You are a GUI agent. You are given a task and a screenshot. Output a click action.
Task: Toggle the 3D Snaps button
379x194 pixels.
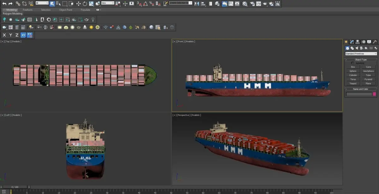[x=139, y=3]
